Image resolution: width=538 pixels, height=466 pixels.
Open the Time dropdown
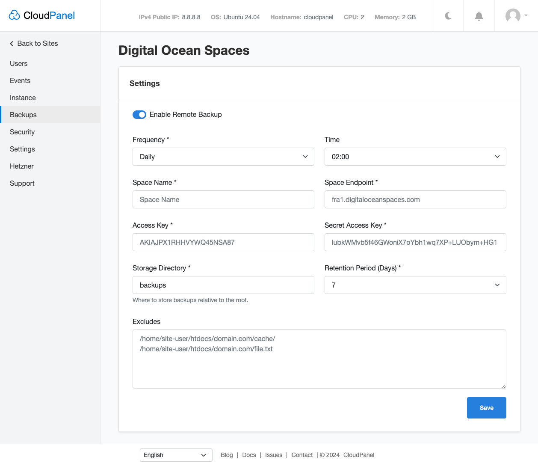[415, 157]
